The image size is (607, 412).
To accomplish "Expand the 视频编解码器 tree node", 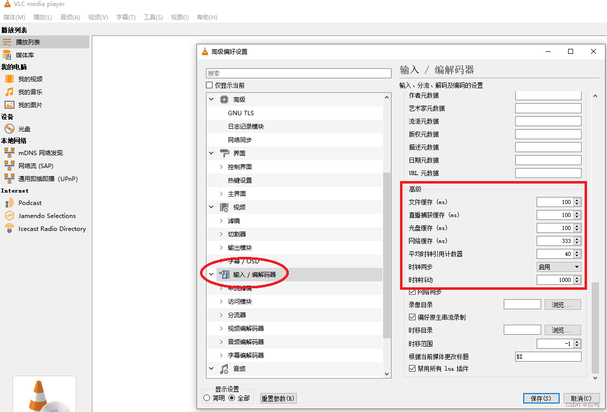I will pyautogui.click(x=221, y=328).
